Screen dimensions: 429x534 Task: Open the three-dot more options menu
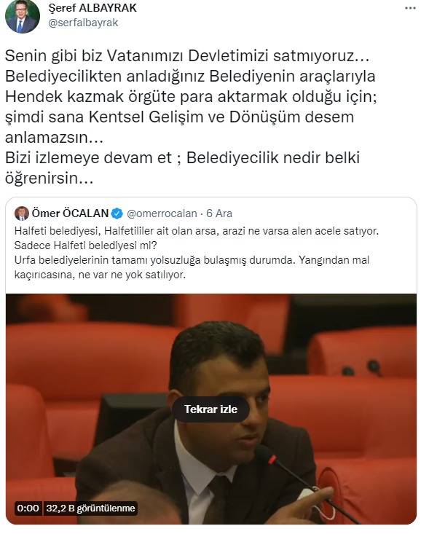(410, 9)
